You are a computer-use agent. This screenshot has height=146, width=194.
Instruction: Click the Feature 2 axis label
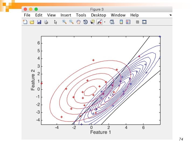coord(33,80)
